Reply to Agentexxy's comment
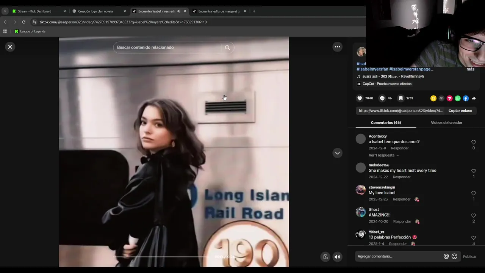 400,148
